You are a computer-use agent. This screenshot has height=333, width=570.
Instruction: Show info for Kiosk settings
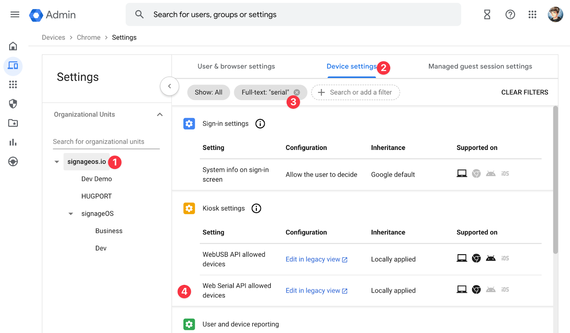pyautogui.click(x=256, y=208)
